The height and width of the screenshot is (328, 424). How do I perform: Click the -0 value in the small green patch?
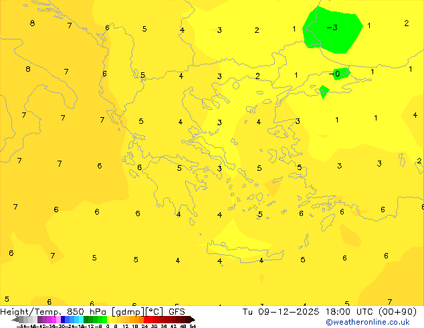334,74
